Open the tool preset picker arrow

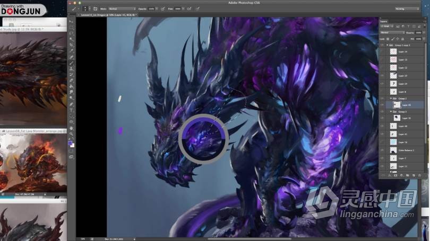pyautogui.click(x=79, y=9)
